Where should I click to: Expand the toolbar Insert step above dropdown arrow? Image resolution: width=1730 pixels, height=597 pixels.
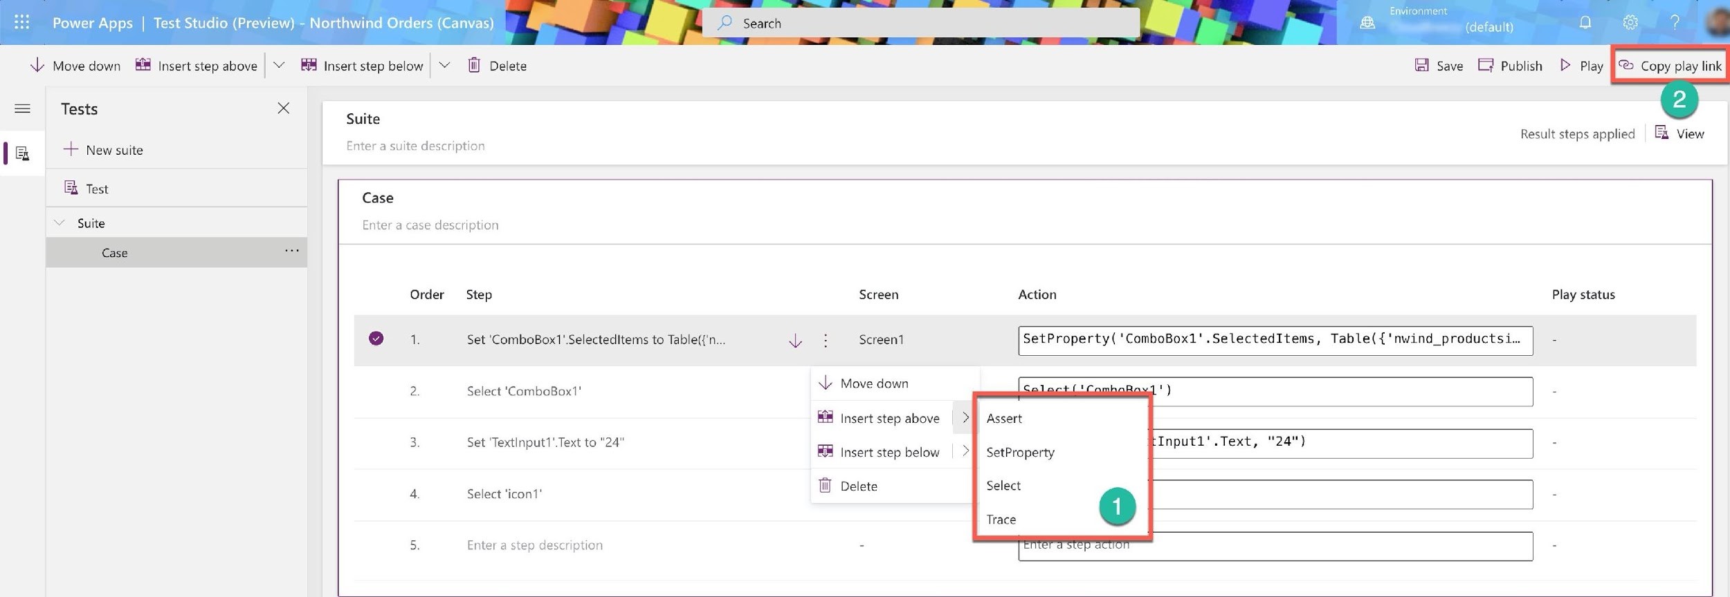[279, 66]
